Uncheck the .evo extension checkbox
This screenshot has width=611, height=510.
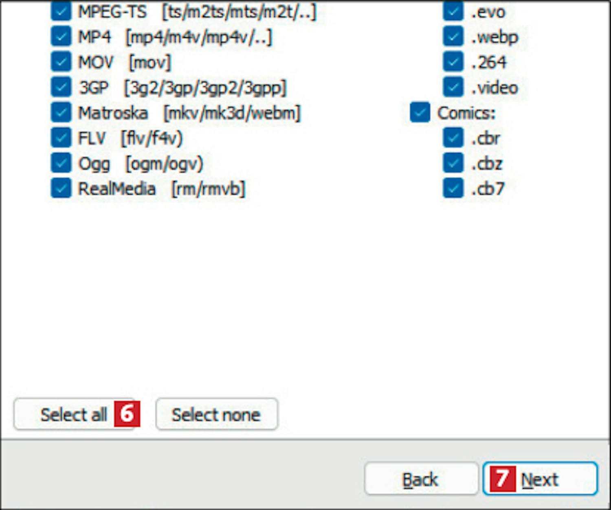(453, 11)
